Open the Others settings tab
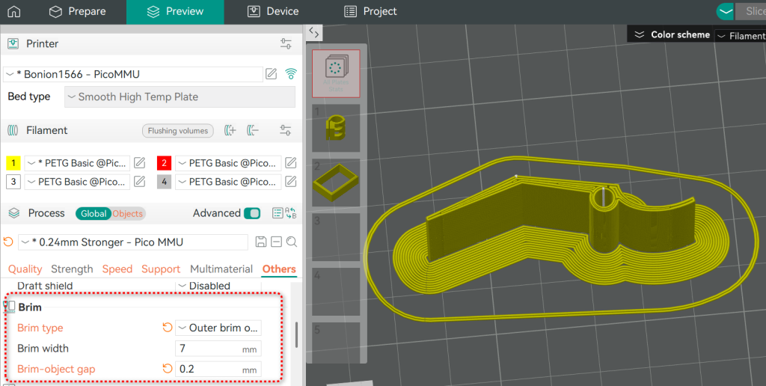Viewport: 766px width, 386px height. tap(279, 269)
